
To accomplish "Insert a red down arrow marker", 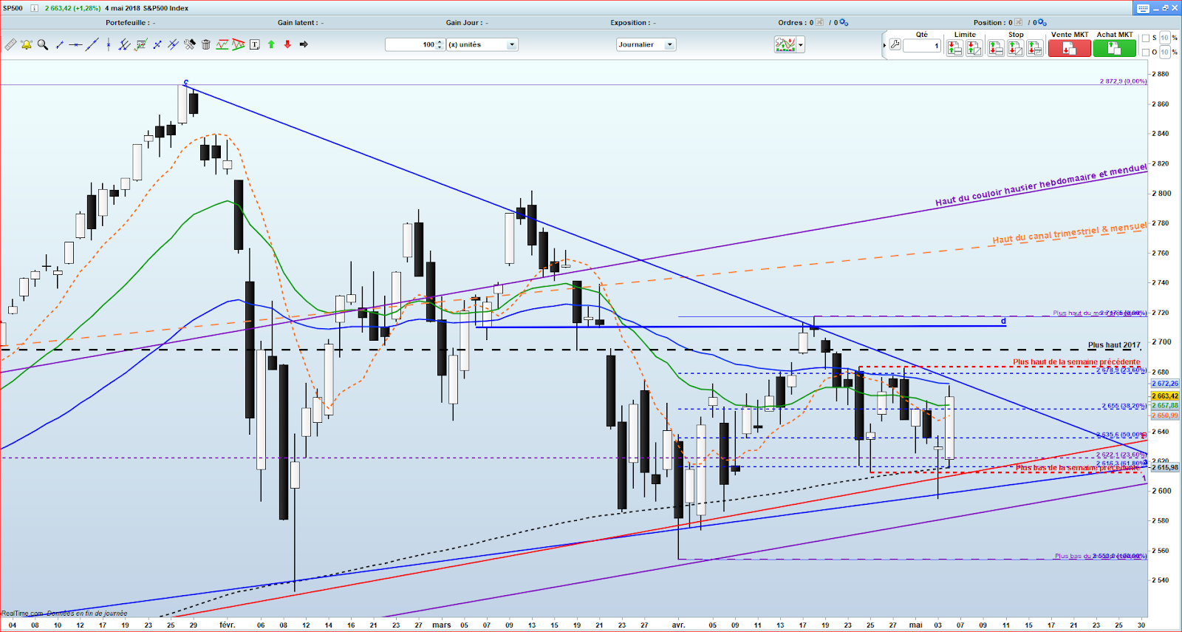I will tap(287, 44).
